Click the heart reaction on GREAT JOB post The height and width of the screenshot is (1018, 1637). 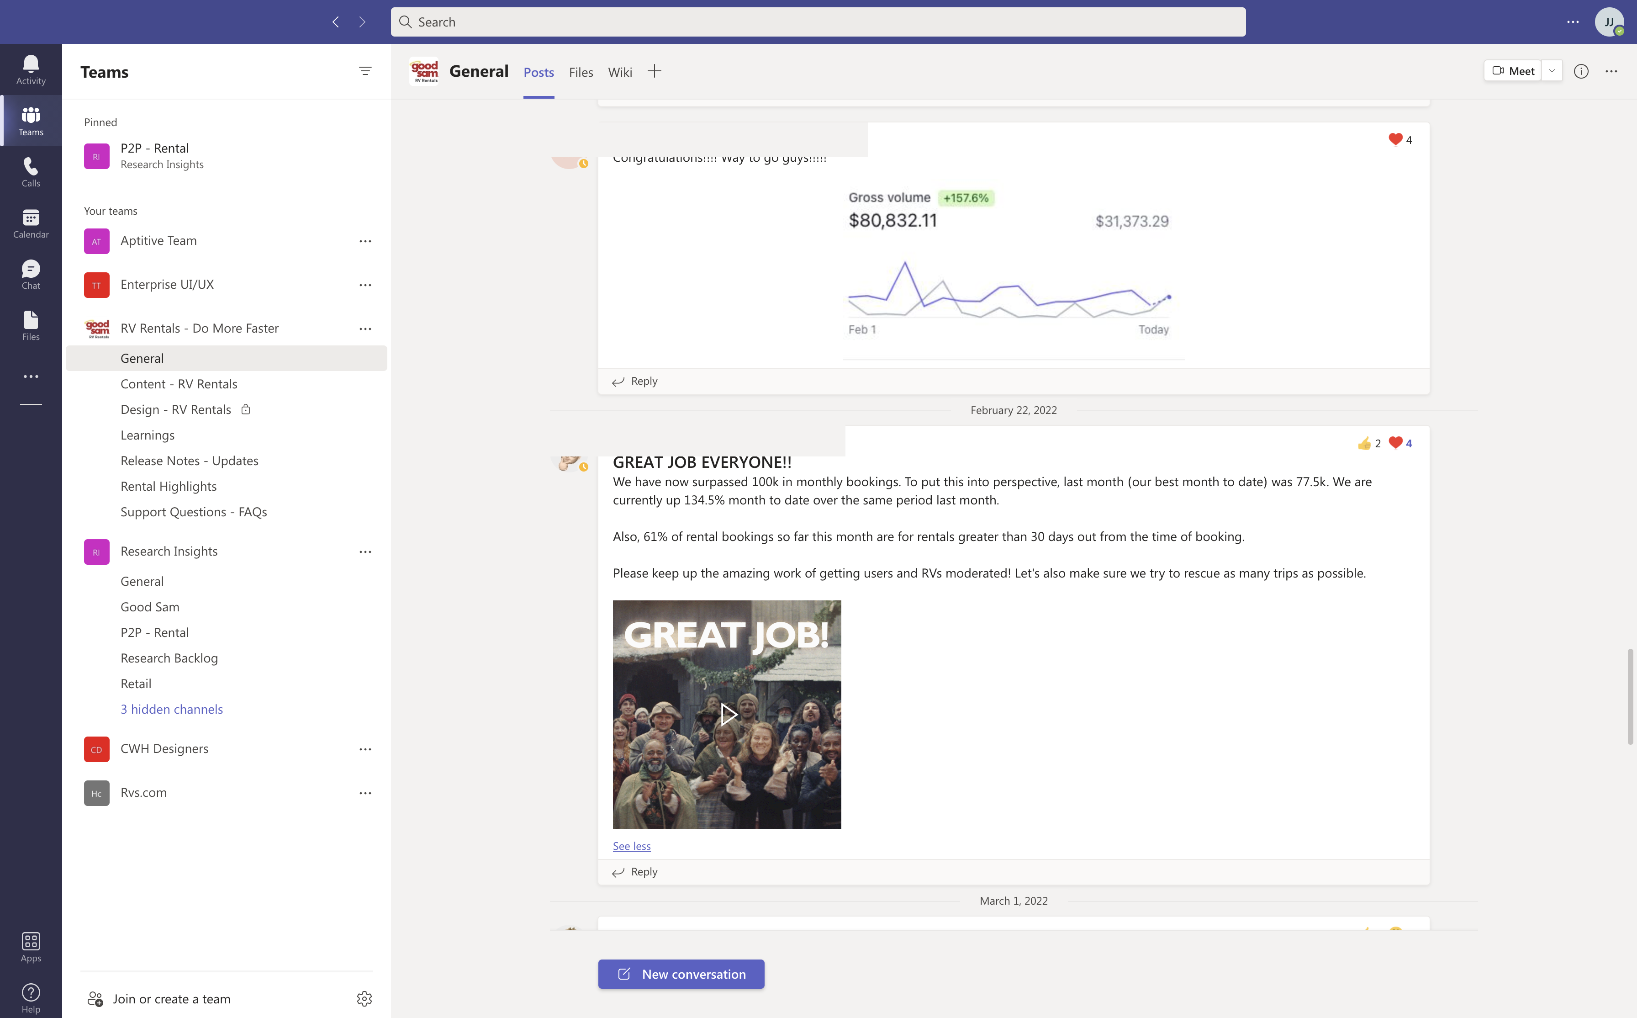(x=1400, y=443)
